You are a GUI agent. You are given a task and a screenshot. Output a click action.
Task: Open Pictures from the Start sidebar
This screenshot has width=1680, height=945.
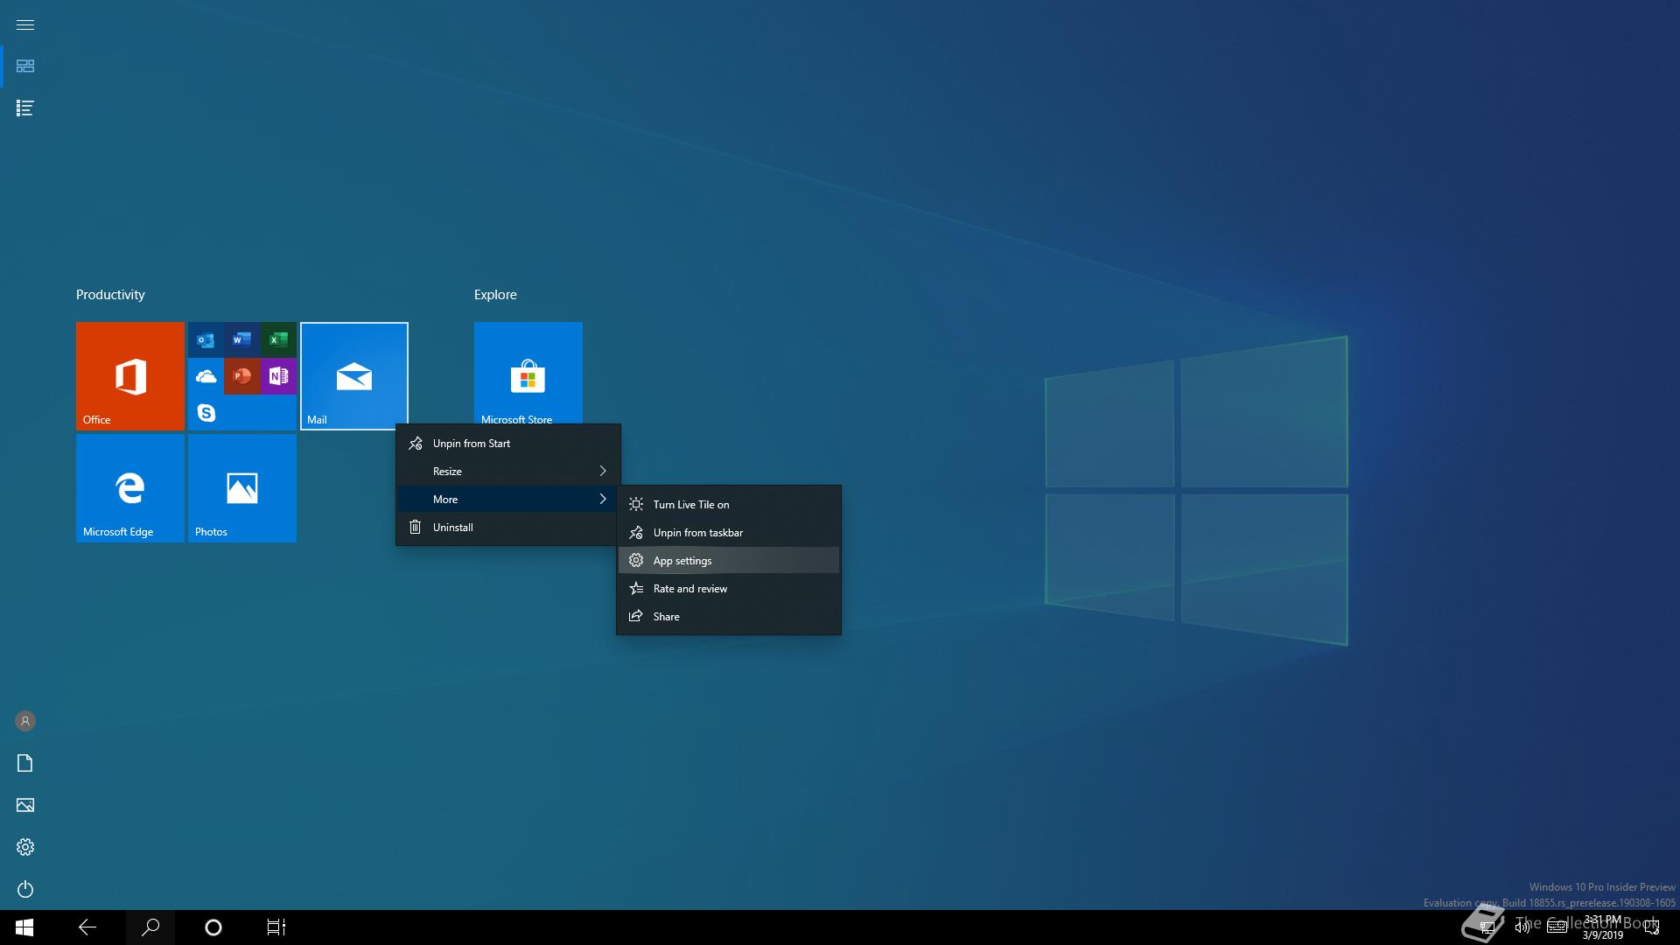point(25,805)
